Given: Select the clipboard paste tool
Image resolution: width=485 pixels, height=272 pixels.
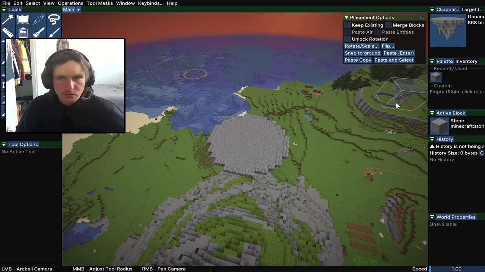Looking at the screenshot, I should pyautogui.click(x=23, y=32).
